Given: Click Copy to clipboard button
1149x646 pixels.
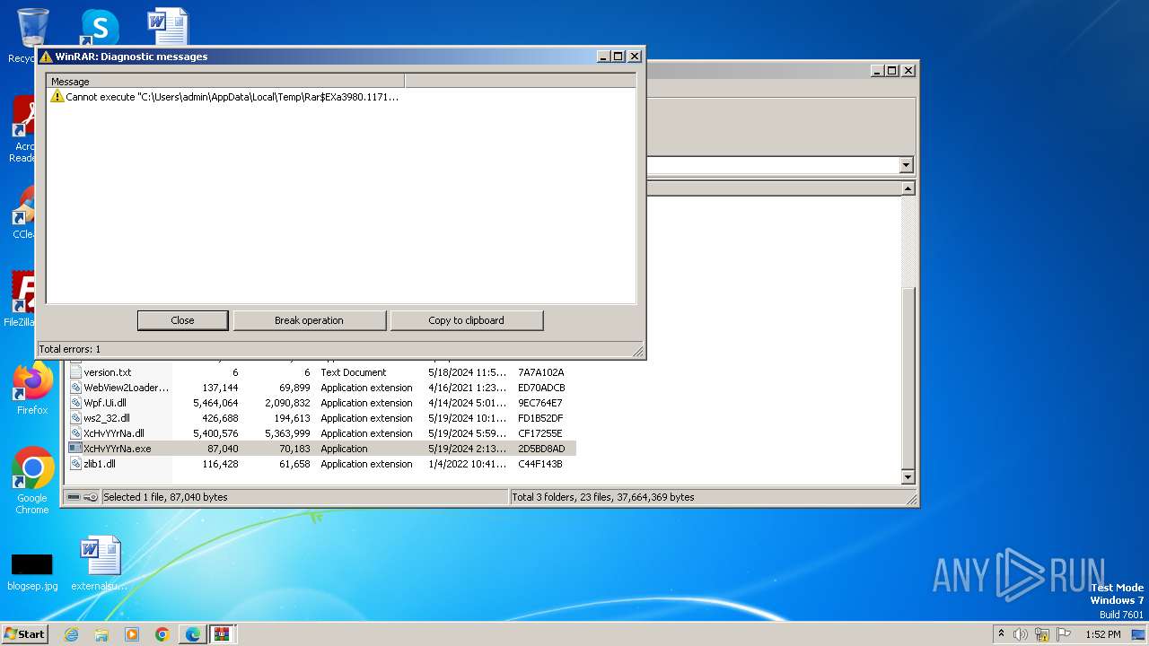Looking at the screenshot, I should pos(466,320).
